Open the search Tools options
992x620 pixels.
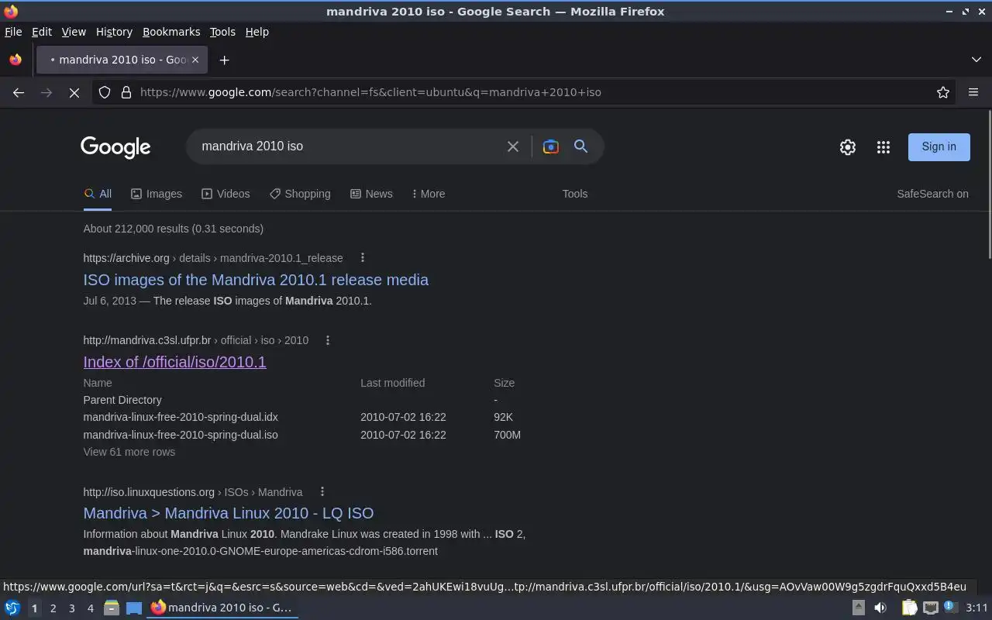(575, 194)
